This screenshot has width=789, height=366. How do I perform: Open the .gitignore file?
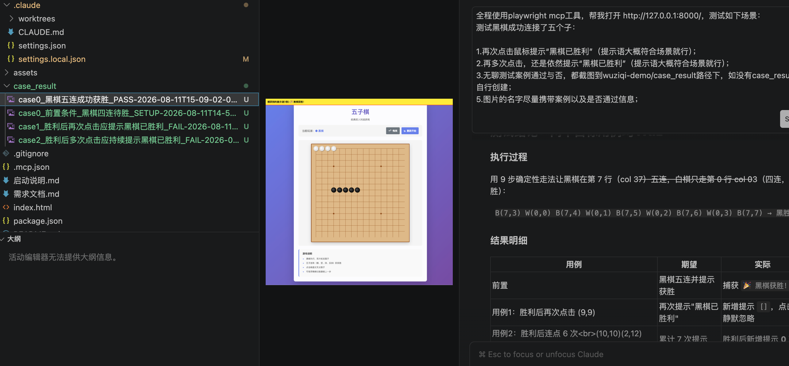[x=31, y=154]
